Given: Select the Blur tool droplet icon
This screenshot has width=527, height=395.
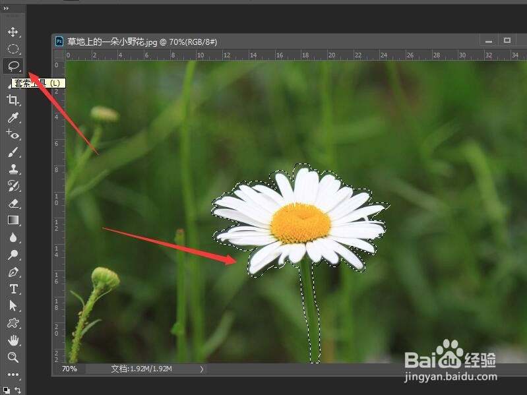Looking at the screenshot, I should 13,237.
